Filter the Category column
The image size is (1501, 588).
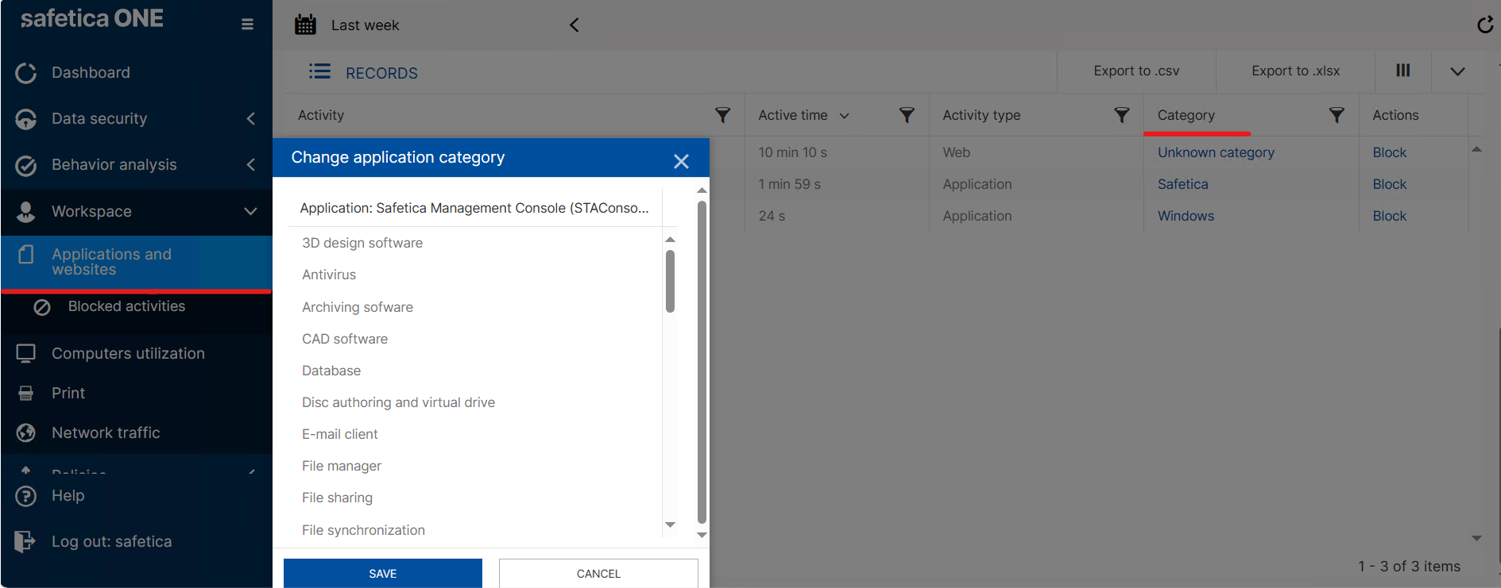1337,115
